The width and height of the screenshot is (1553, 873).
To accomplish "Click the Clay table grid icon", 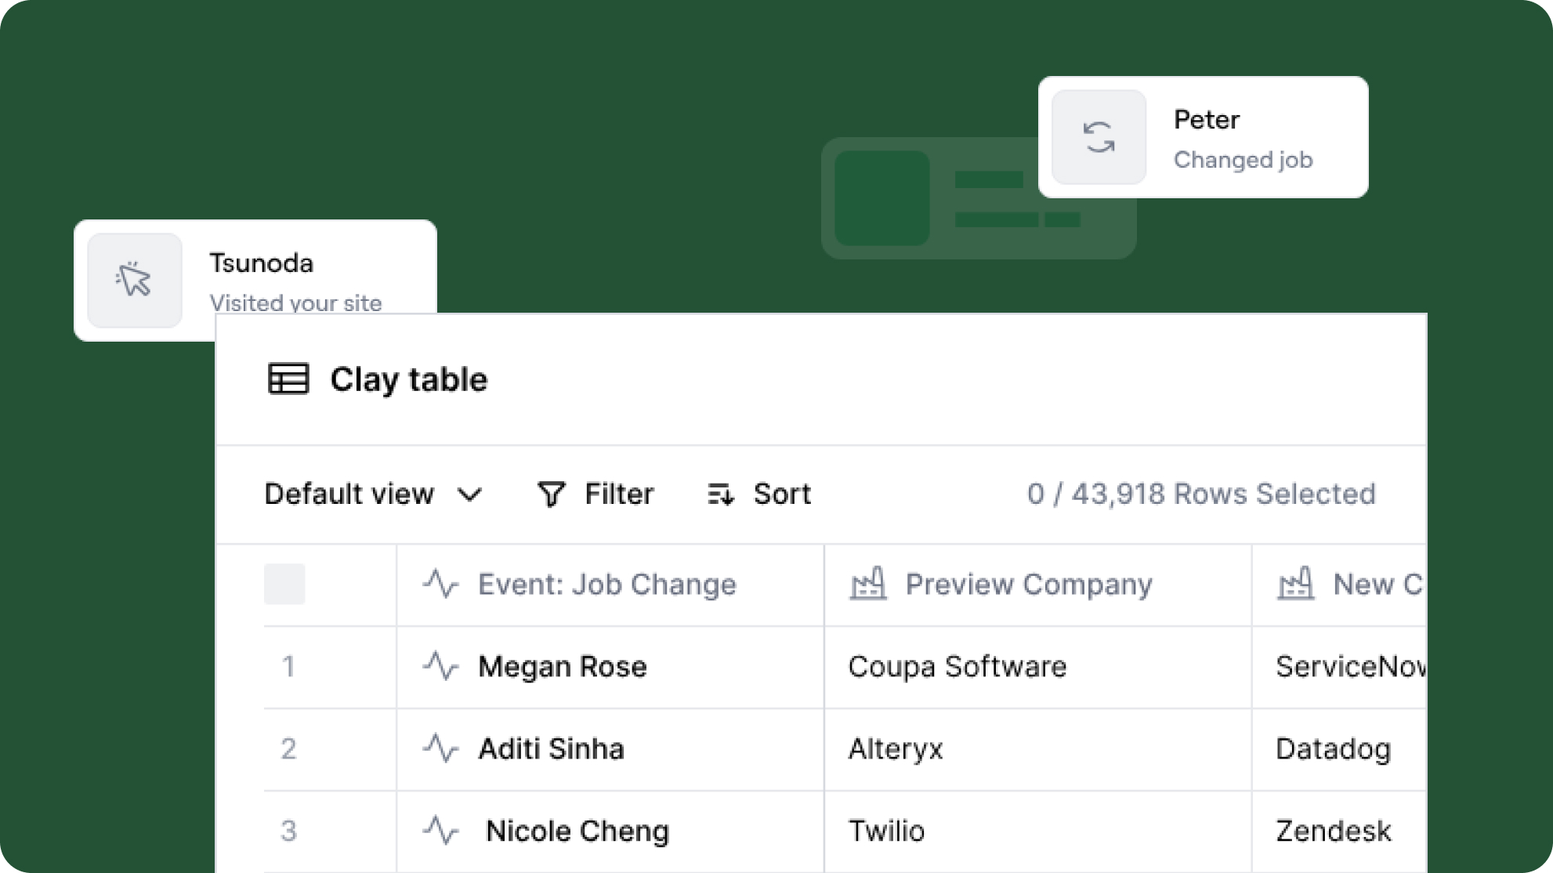I will point(288,379).
